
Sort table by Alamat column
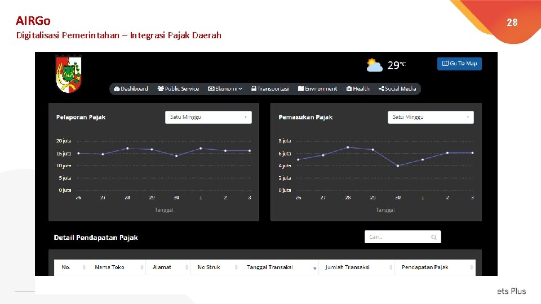pos(168,267)
